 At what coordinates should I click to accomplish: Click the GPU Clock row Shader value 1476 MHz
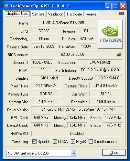[x=113, y=117]
